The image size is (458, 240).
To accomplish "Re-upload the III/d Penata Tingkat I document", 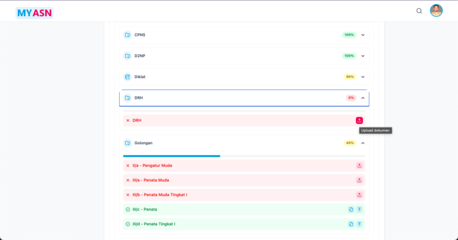I will tap(359, 224).
